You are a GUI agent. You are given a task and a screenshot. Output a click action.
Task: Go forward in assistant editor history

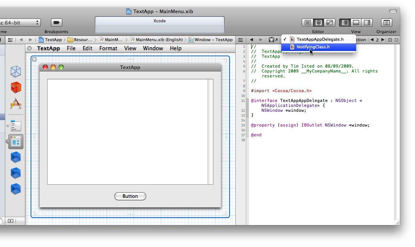pyautogui.click(x=261, y=40)
